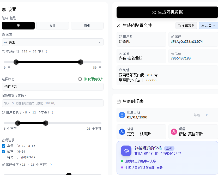
Task: Open the 任何状态 state selector
Action: (52, 86)
